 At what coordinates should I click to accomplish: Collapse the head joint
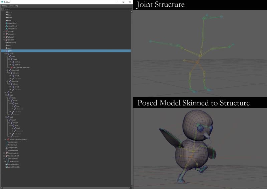pyautogui.click(x=9, y=59)
